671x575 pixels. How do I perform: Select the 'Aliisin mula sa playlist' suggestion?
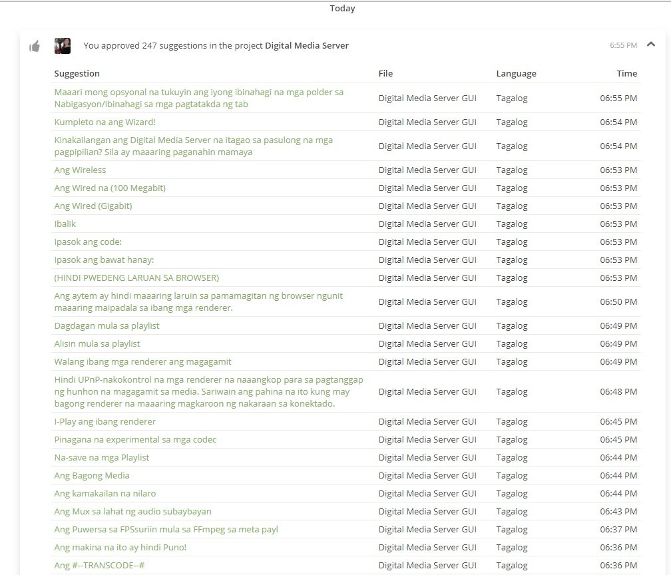97,344
